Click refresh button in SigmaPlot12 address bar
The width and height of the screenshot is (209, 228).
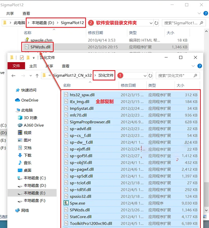click(156, 23)
